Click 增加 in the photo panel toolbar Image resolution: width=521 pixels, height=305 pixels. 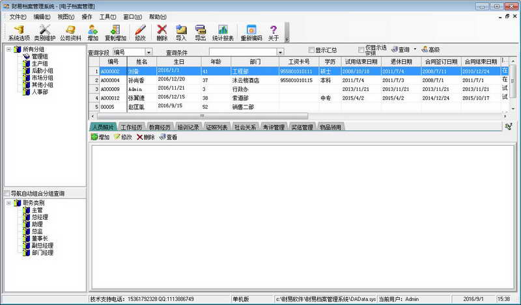100,137
